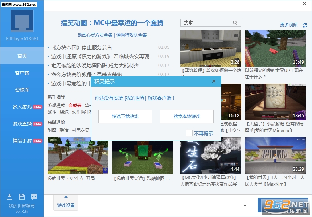Open 动画心灵方块全集 link
The height and width of the screenshot is (217, 312).
click(95, 35)
